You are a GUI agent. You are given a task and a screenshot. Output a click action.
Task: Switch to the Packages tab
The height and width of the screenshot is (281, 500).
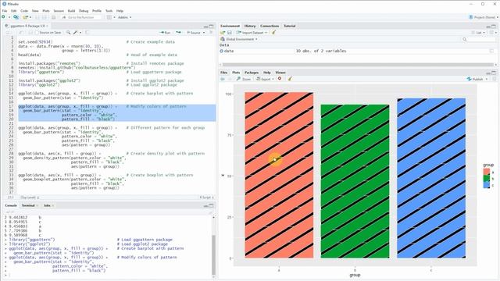[x=252, y=73]
